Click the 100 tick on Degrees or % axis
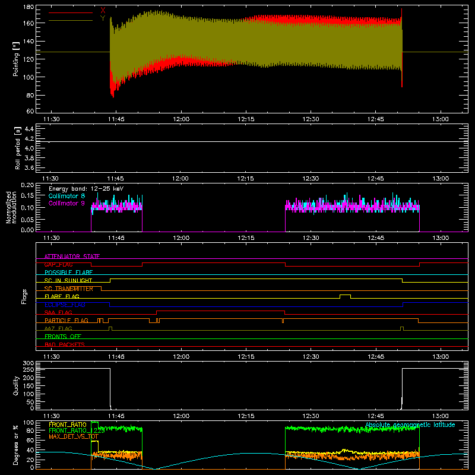This screenshot has width=475, height=475. click(x=28, y=423)
